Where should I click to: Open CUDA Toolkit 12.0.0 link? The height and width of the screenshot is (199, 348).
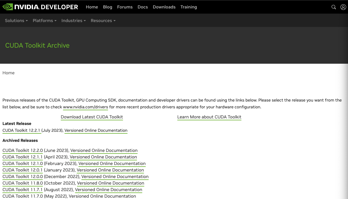pyautogui.click(x=23, y=177)
